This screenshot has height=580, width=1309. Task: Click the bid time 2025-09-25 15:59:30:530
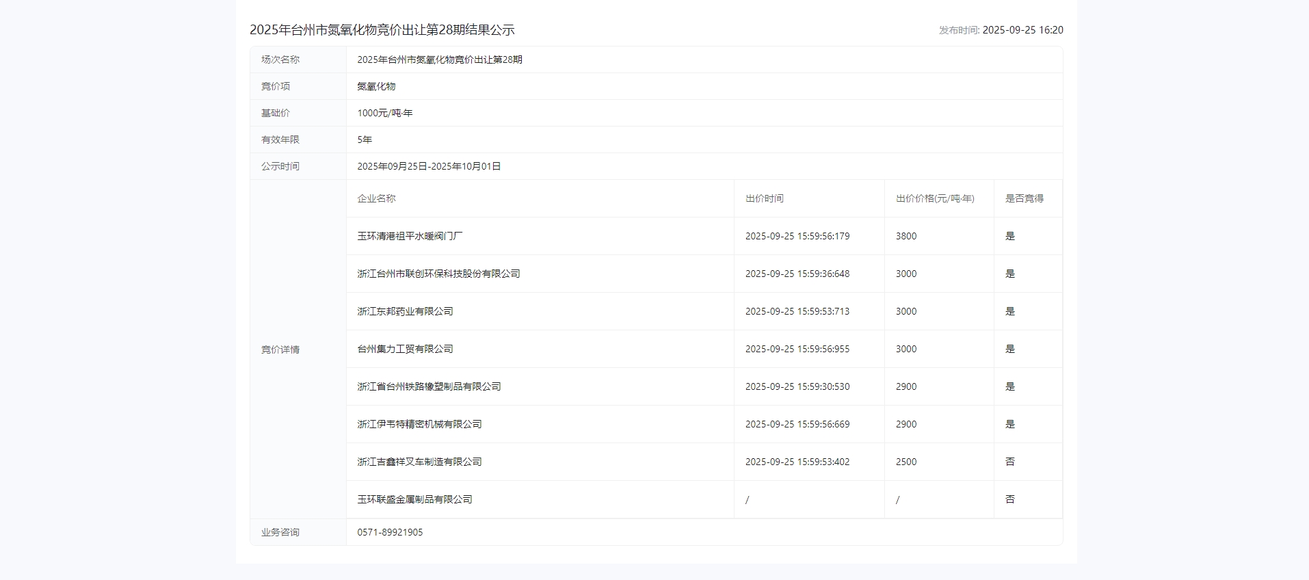tap(797, 386)
